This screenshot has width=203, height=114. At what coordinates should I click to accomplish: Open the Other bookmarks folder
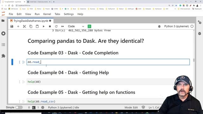click(184, 9)
